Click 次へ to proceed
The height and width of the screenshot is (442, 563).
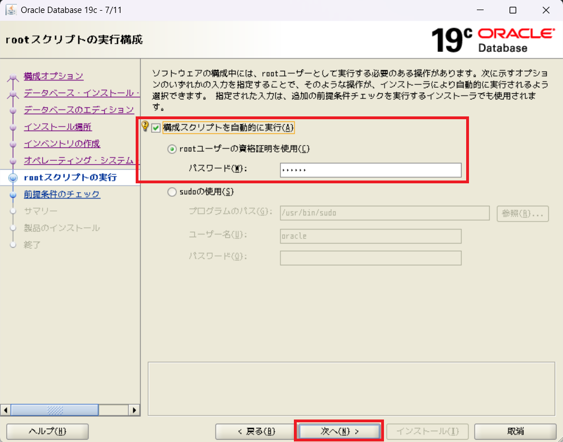click(339, 431)
